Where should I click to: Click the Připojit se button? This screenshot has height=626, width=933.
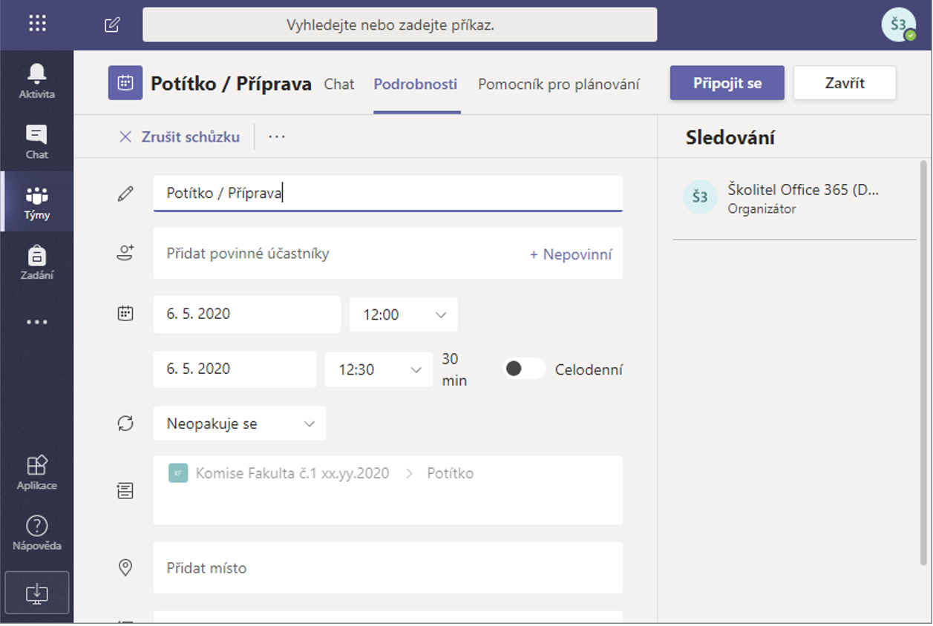727,83
